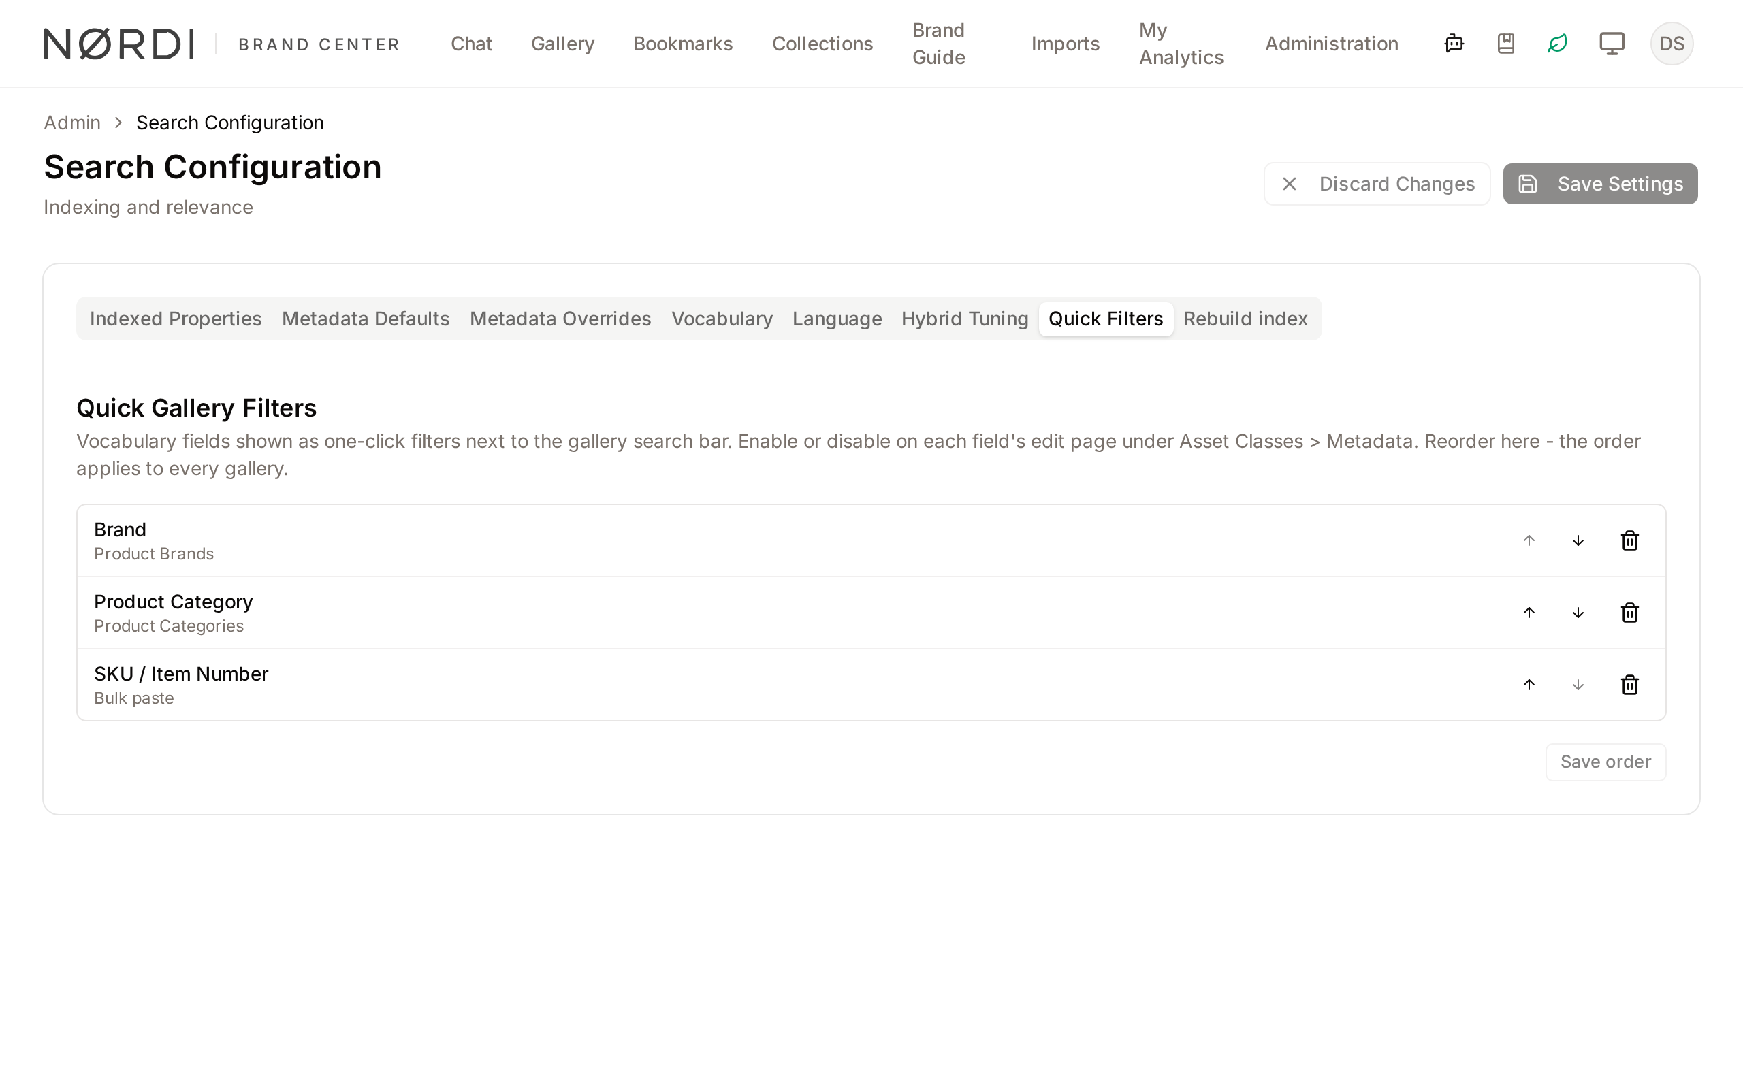Image resolution: width=1743 pixels, height=1089 pixels.
Task: Select the Quick Filters tab
Action: [x=1106, y=319]
